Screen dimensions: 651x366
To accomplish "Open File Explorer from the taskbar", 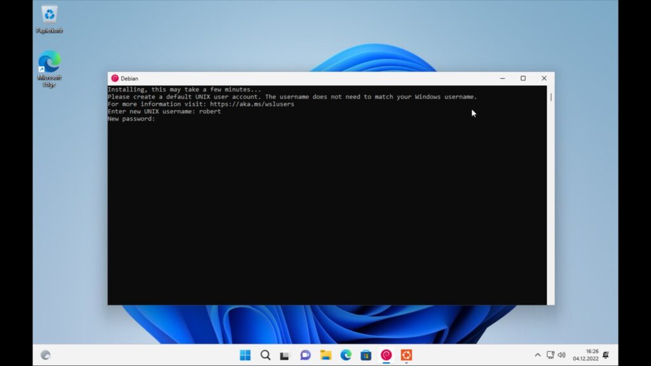I will pyautogui.click(x=325, y=355).
